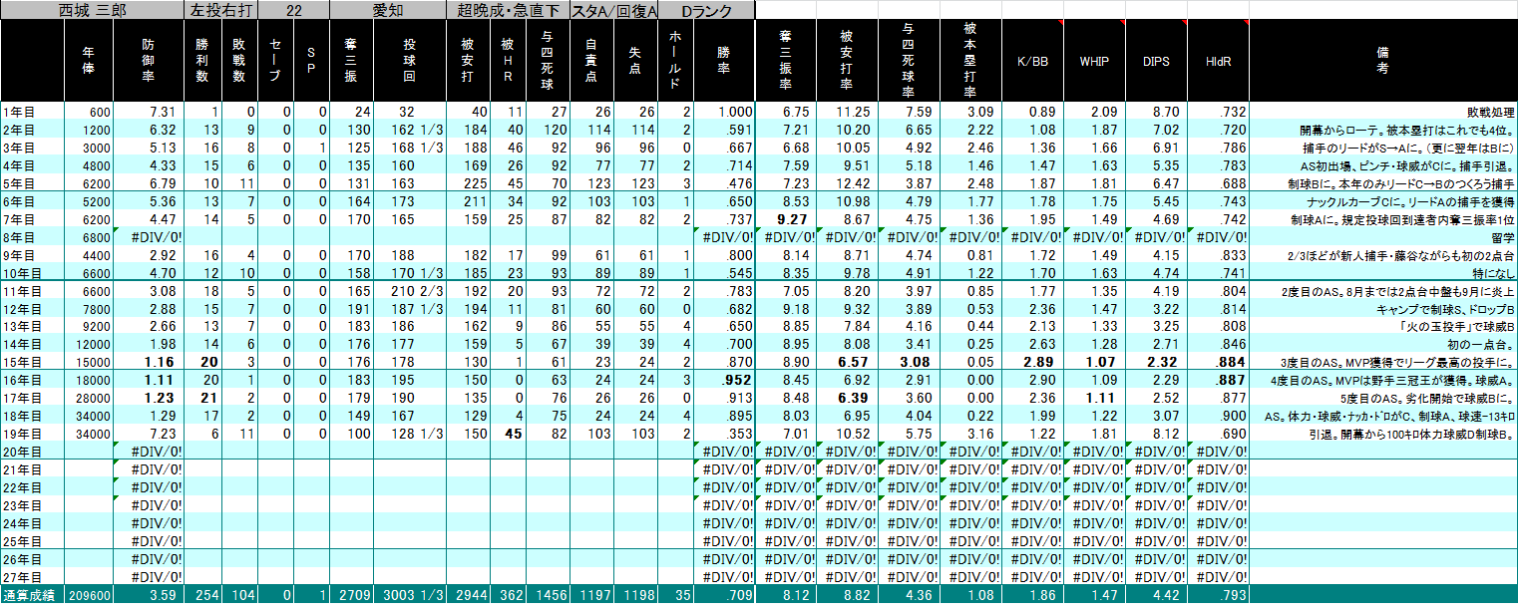
Task: Click the 1年目 row label
Action: click(x=33, y=112)
